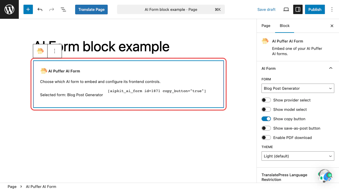Enable Show model select
This screenshot has width=339, height=190.
click(x=266, y=109)
